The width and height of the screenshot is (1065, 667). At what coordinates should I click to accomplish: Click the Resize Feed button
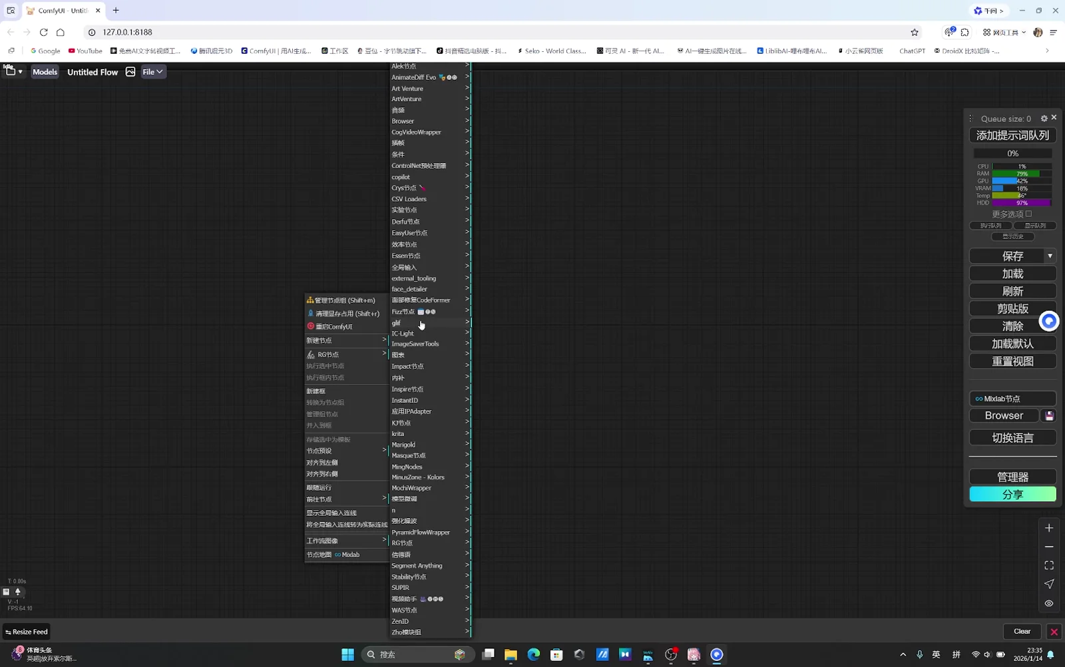[x=27, y=632]
